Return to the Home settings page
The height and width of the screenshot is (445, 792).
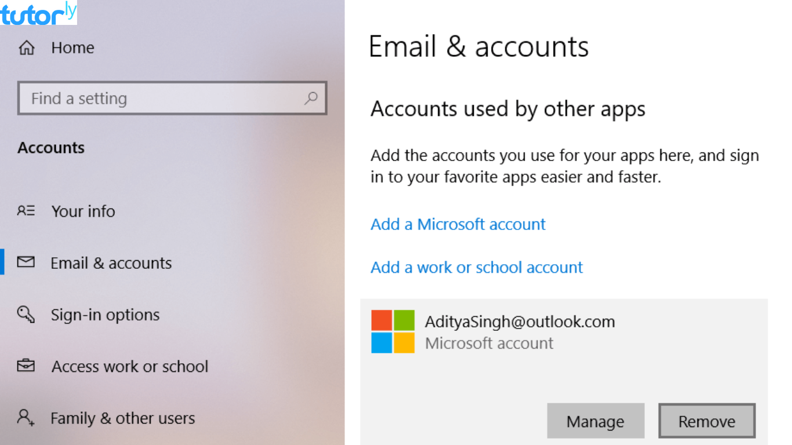72,48
